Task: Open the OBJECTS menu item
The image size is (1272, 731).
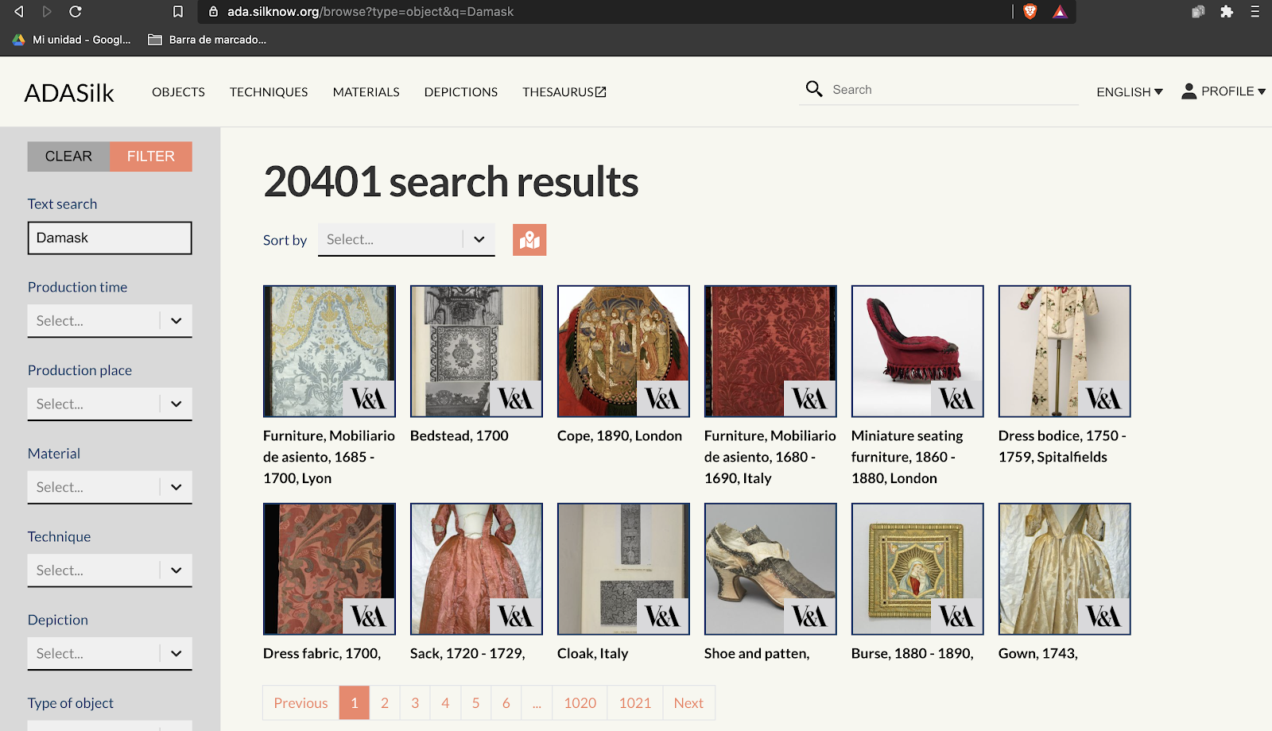Action: click(x=178, y=92)
